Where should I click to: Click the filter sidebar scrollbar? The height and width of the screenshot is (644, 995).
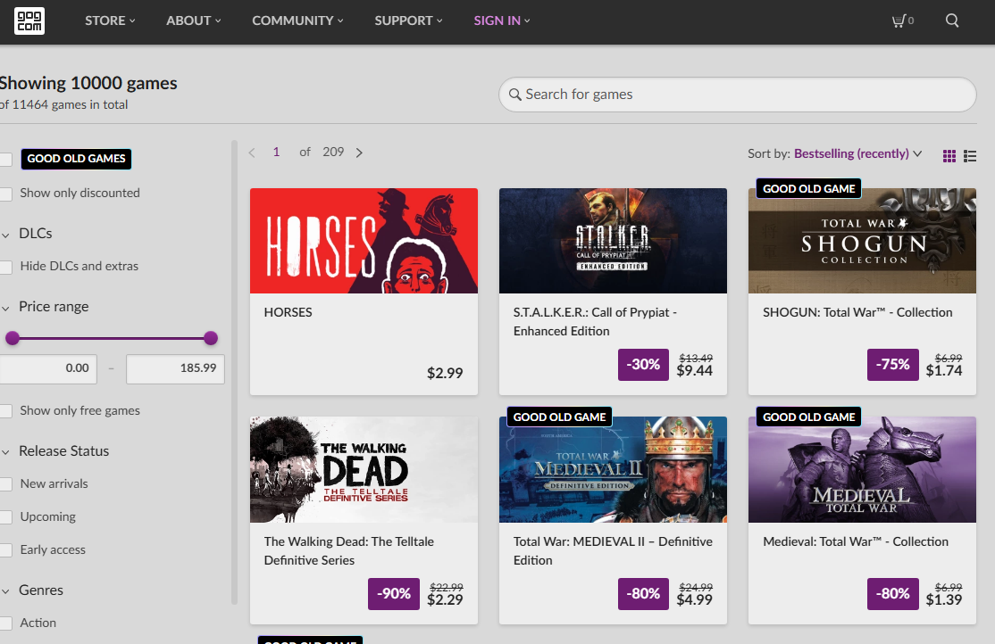234,372
